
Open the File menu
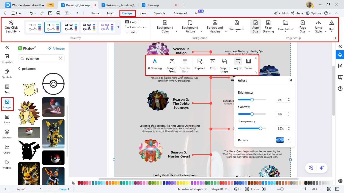tap(16, 13)
